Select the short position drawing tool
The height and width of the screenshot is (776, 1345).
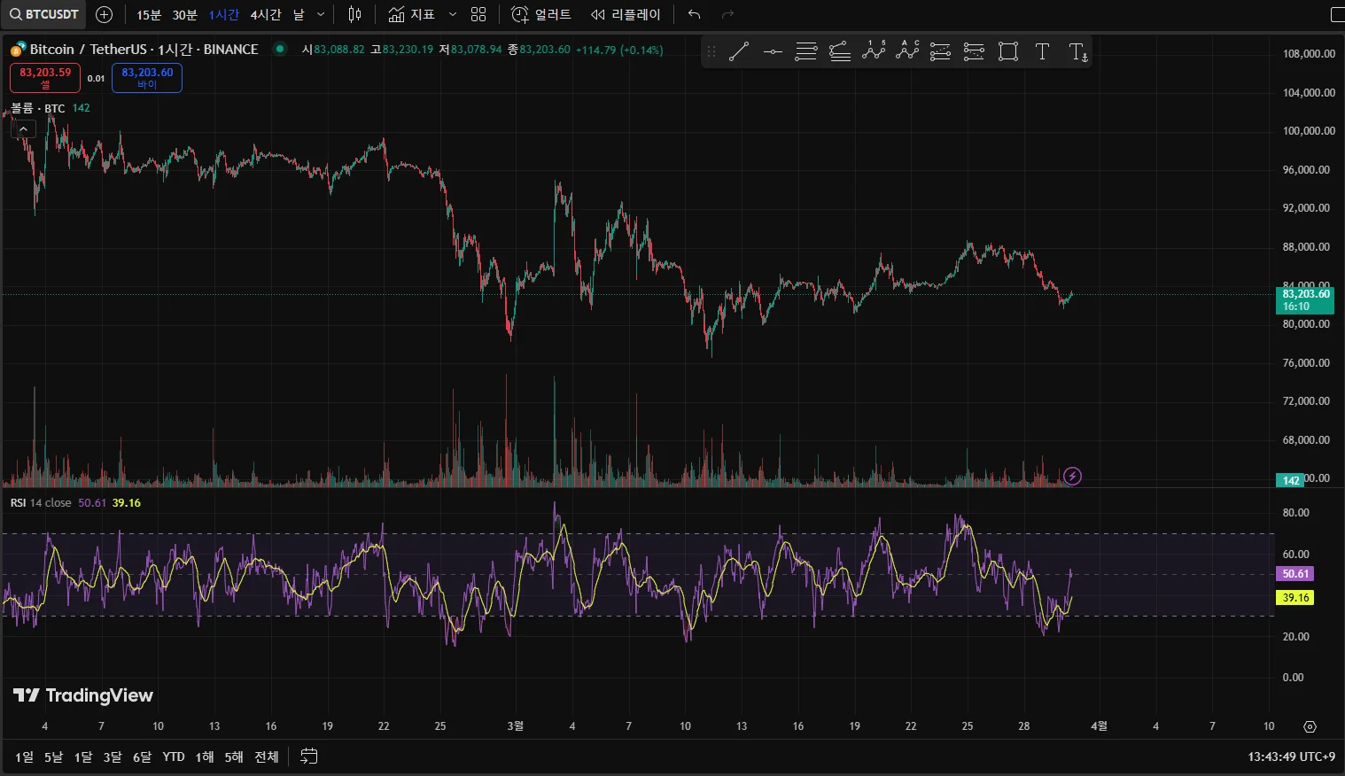pyautogui.click(x=975, y=51)
